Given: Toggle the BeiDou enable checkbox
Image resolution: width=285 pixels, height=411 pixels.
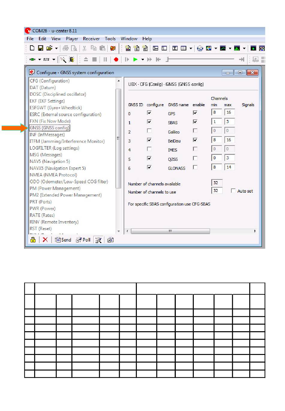Looking at the screenshot, I should pos(195,140).
